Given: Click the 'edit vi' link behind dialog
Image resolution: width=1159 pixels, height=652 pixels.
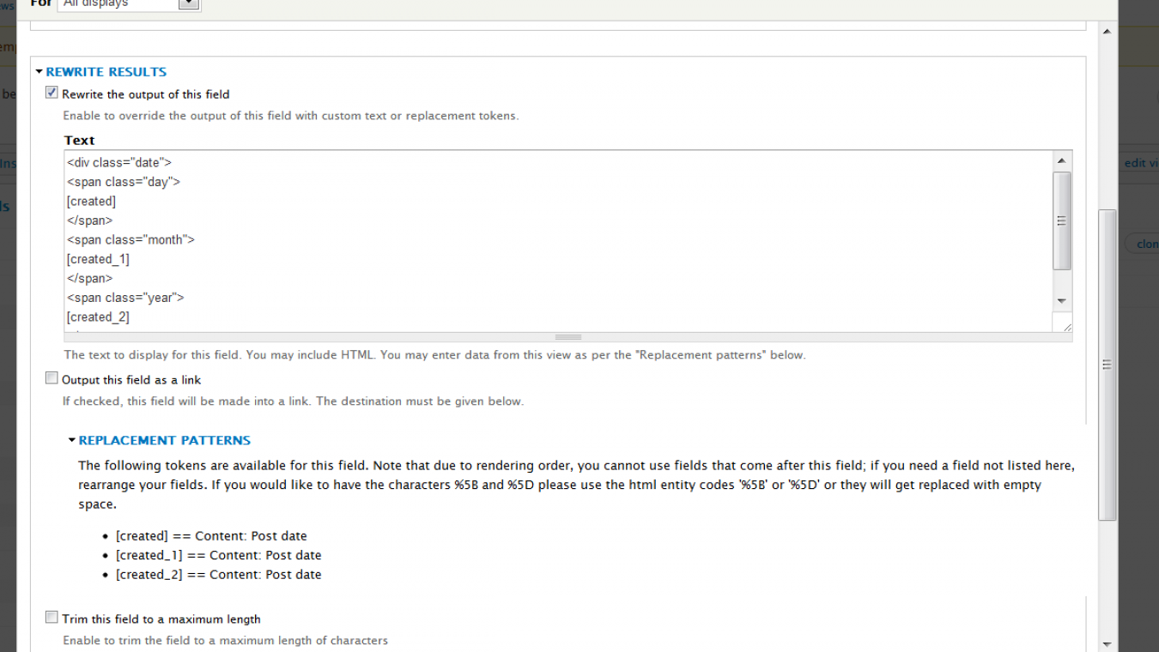Looking at the screenshot, I should (1141, 163).
